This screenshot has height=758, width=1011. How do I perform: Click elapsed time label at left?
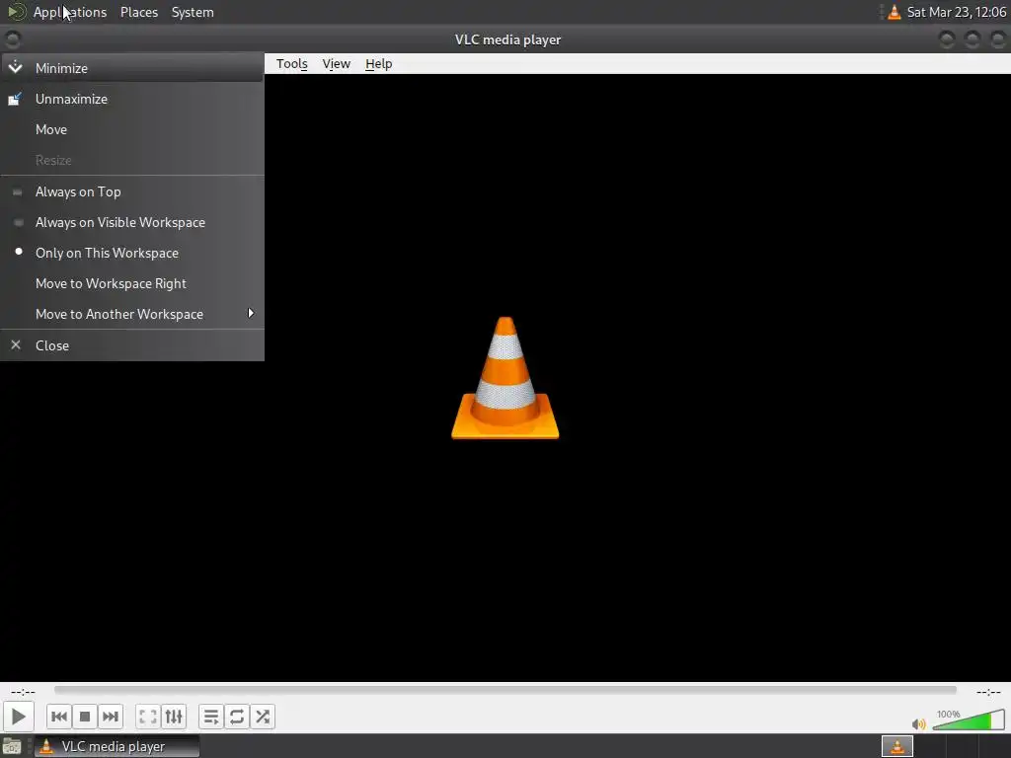24,692
